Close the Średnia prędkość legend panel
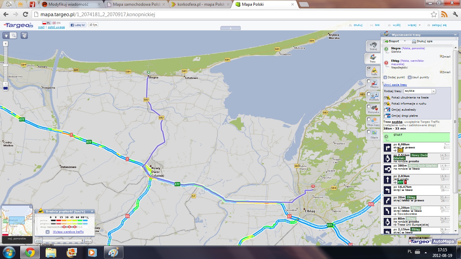The height and width of the screenshot is (259, 461). (x=92, y=211)
